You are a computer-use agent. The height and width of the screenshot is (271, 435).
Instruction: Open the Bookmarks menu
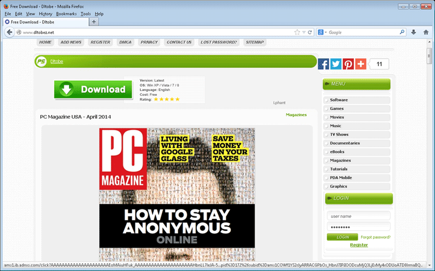[66, 13]
